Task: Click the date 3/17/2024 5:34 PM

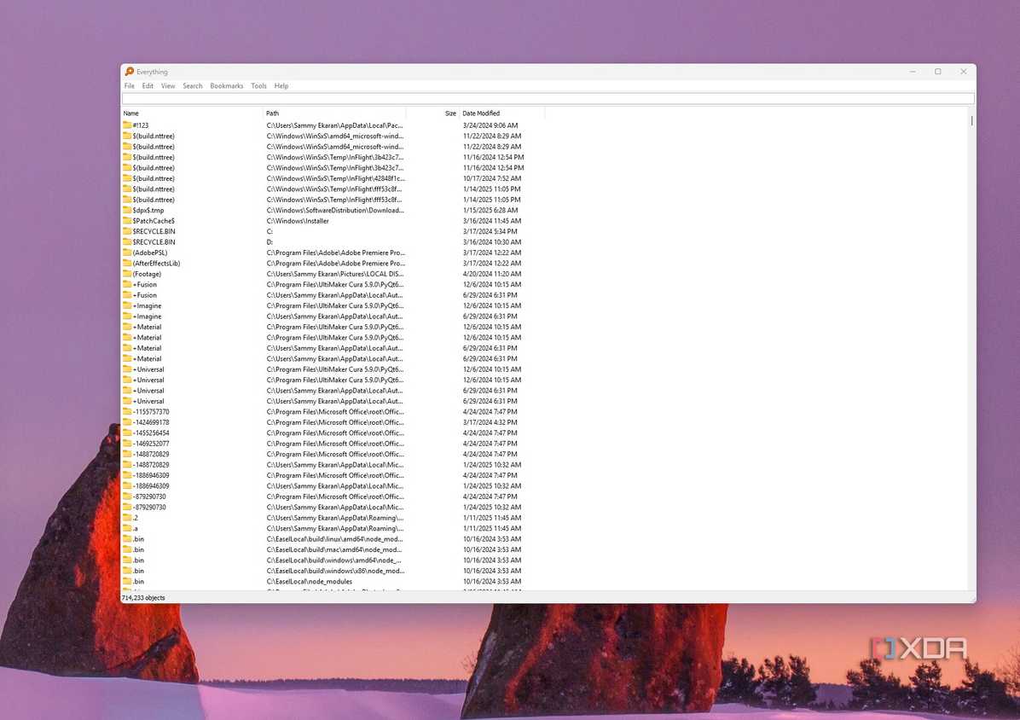Action: point(490,231)
